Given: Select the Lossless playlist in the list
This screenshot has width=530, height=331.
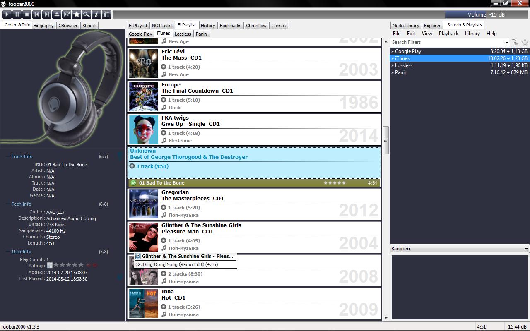Looking at the screenshot, I should [x=404, y=65].
